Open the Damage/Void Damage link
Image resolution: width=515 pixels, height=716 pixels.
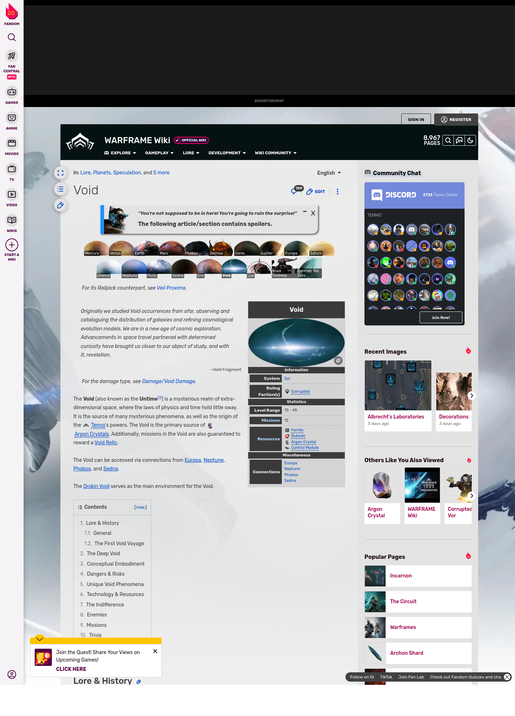click(168, 381)
